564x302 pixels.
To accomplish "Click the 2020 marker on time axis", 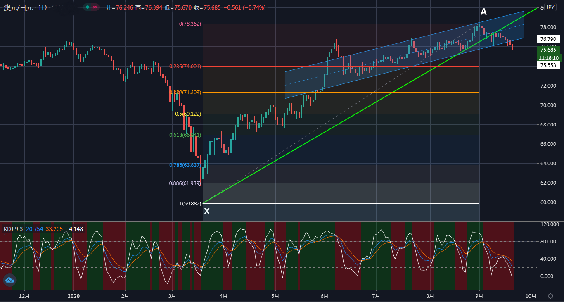I will pos(73,296).
